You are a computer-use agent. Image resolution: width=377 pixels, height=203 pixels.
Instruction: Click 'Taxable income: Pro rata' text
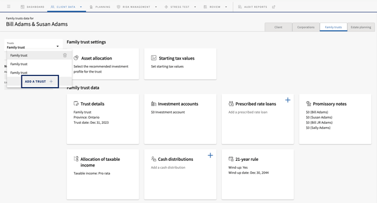click(92, 173)
